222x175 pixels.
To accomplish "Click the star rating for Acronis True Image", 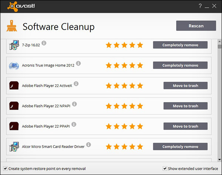I will tap(124, 65).
